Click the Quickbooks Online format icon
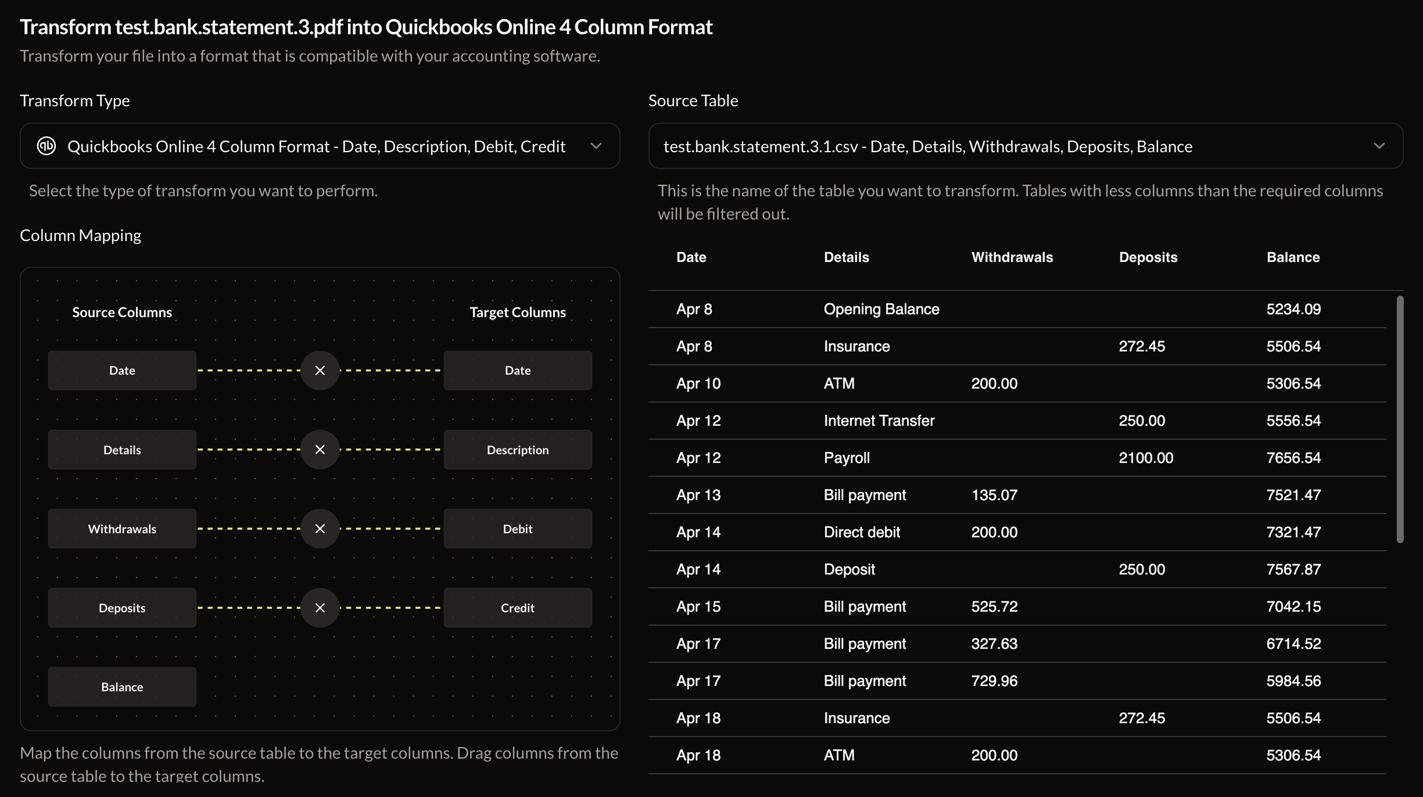The height and width of the screenshot is (797, 1423). pyautogui.click(x=46, y=146)
